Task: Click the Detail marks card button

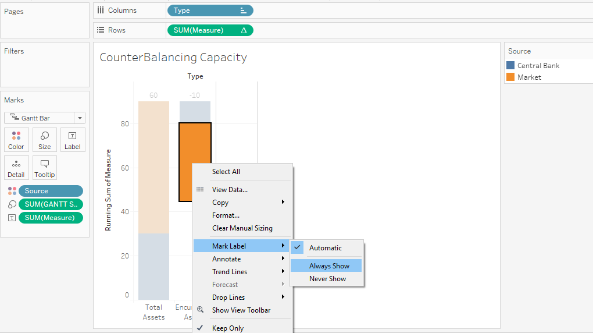Action: click(x=16, y=168)
